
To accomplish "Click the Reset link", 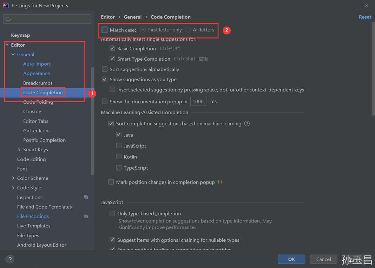I will tap(365, 17).
